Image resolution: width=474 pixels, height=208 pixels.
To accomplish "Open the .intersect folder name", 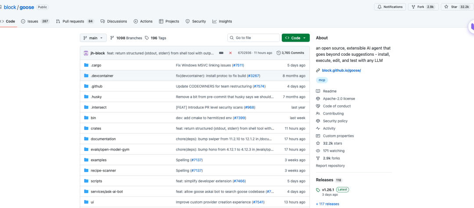I will pos(99,108).
